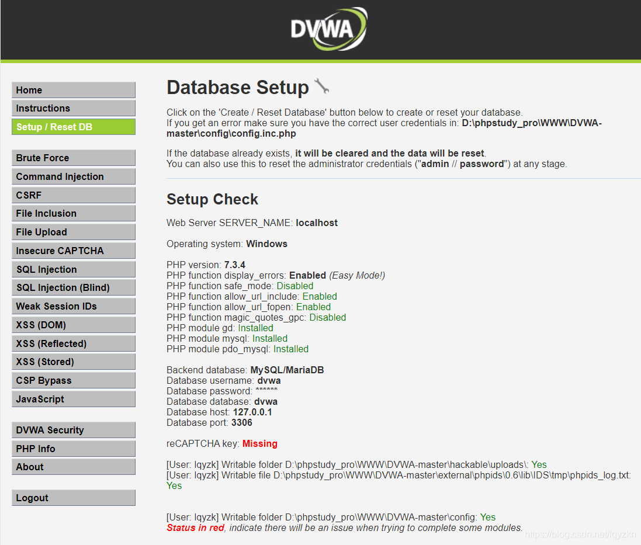Click the 'localhost' server name value
This screenshot has width=641, height=545.
[x=317, y=223]
